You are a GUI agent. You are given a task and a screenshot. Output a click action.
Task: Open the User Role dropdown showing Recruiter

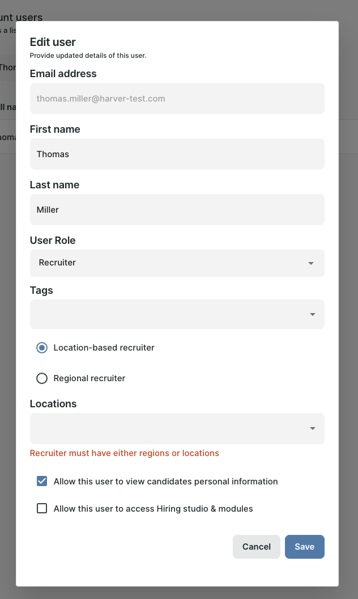pyautogui.click(x=170, y=263)
